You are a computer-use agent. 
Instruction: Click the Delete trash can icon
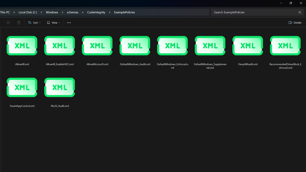pyautogui.click(x=19, y=23)
